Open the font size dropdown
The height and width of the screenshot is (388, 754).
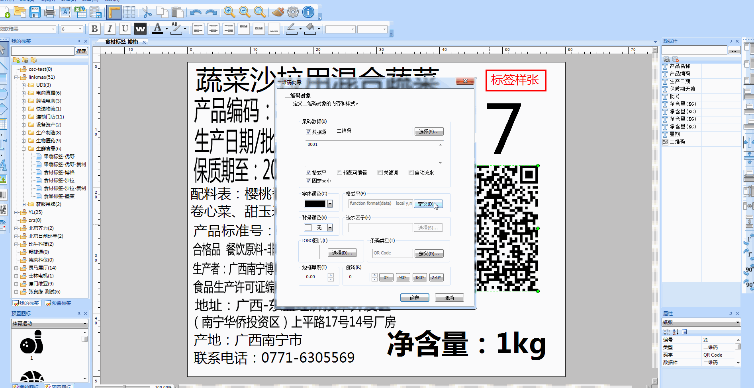coord(80,29)
